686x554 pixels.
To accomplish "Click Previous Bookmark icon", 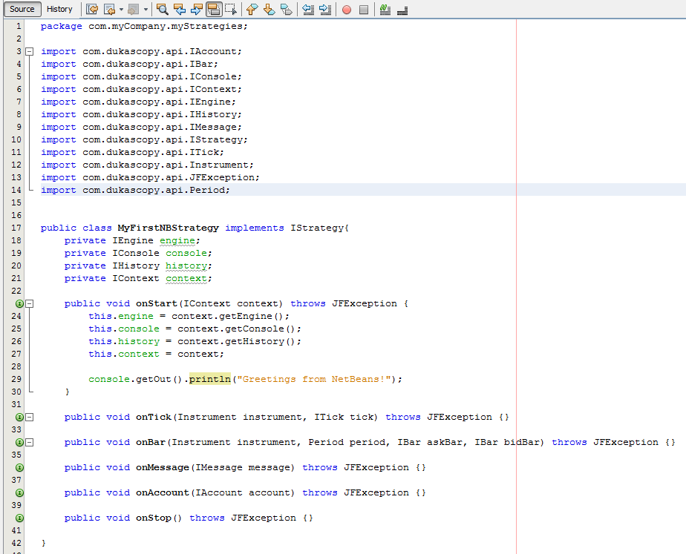I will point(252,9).
